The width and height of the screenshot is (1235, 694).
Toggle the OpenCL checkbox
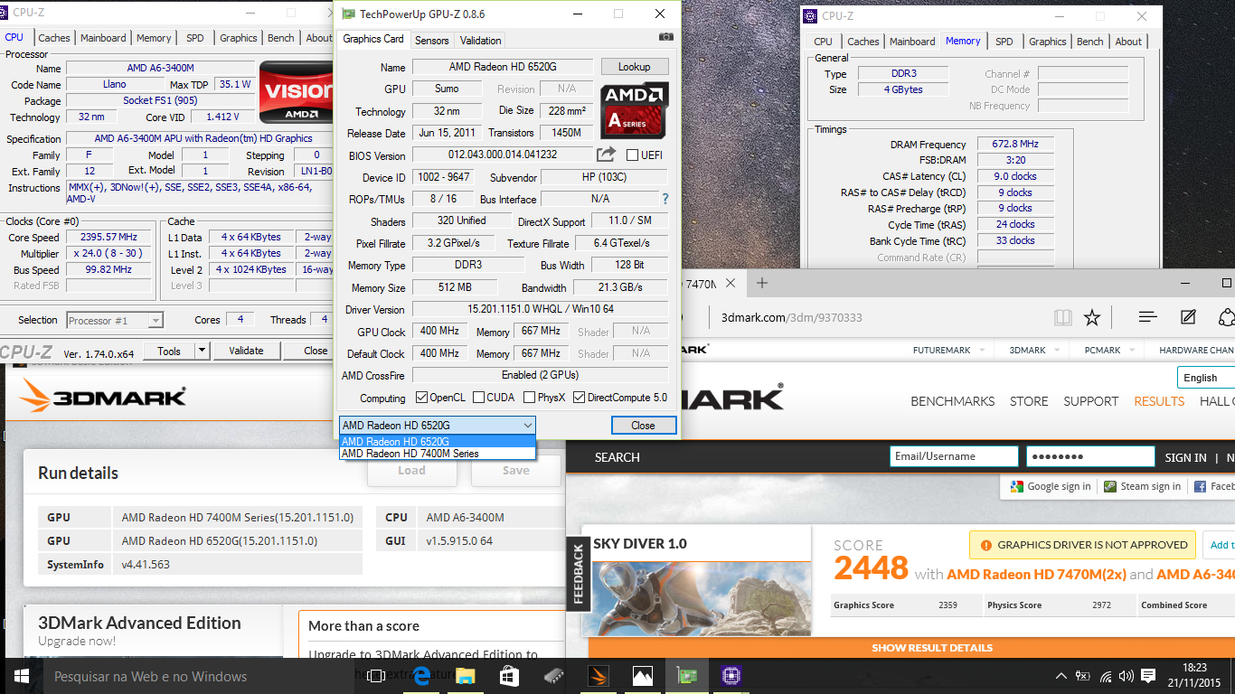pos(421,398)
